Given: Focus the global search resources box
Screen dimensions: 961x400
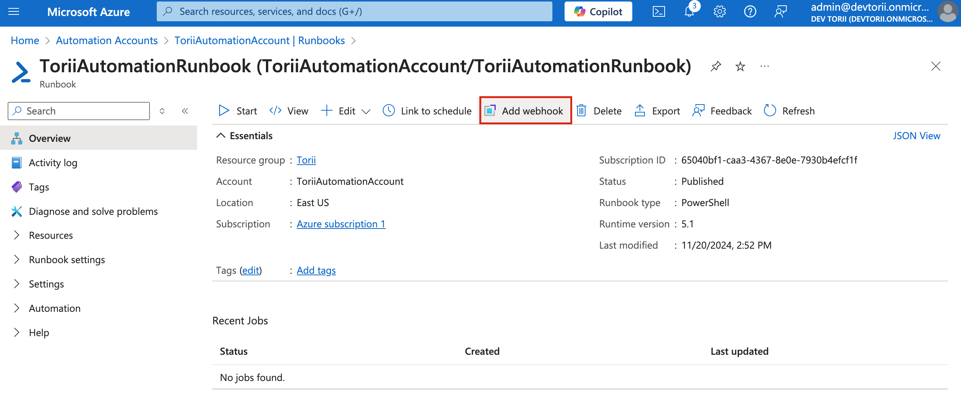Looking at the screenshot, I should click(x=354, y=11).
